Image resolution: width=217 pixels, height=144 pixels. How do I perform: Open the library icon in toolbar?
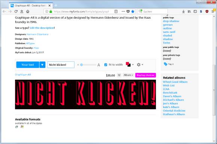point(189,12)
